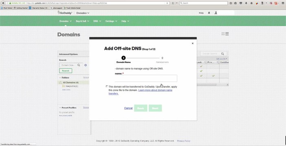Select the All Domains (4) folder

point(70,82)
